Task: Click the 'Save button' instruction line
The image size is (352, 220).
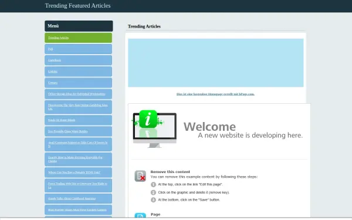Action: point(189,200)
